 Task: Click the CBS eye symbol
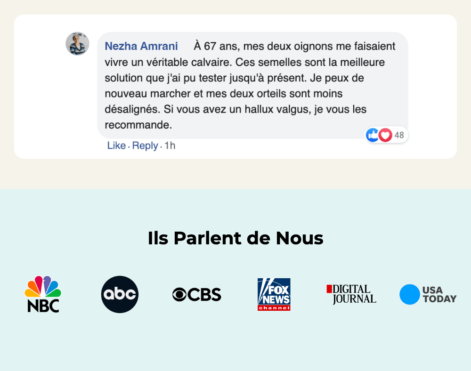coord(179,294)
